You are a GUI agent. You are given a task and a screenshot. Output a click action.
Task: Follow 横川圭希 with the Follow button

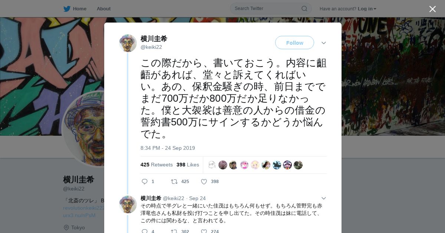294,43
